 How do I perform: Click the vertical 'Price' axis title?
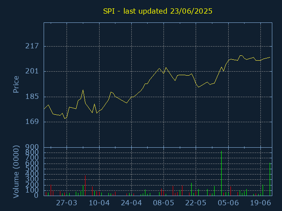16,84
